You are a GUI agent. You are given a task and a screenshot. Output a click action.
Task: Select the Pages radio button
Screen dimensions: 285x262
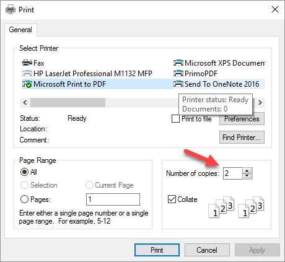tap(24, 199)
